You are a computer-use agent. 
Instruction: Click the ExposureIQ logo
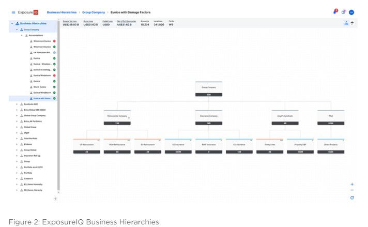(28, 12)
